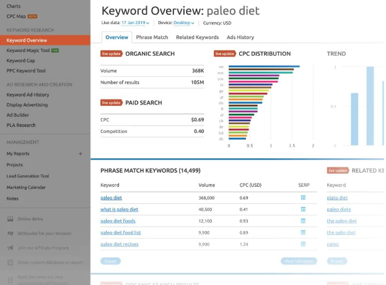The height and width of the screenshot is (285, 386).
Task: Switch to the Phrase Match tab
Action: [x=152, y=37]
